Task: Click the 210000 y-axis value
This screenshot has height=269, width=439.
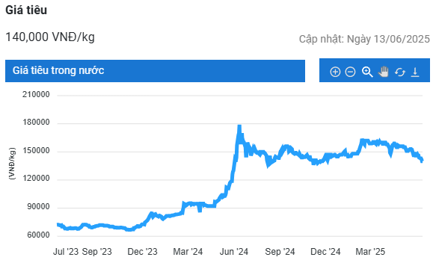Action: point(36,94)
